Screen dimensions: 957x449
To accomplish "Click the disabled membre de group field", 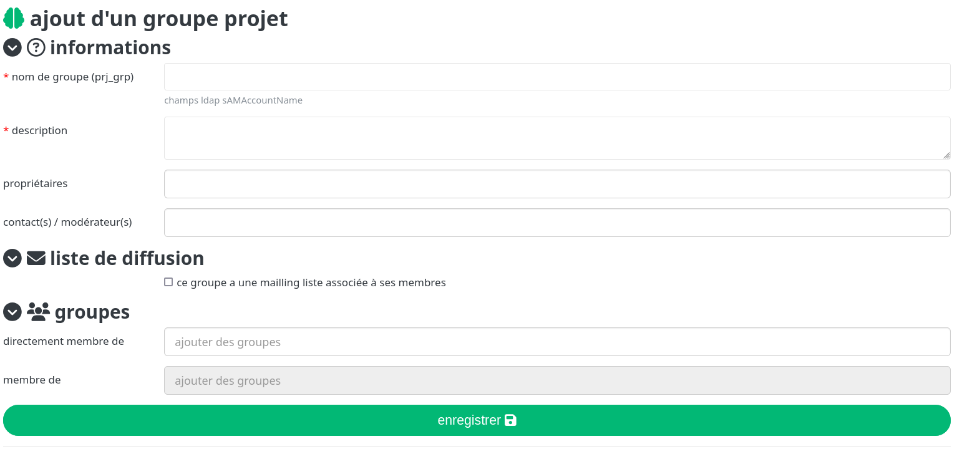I will click(556, 380).
